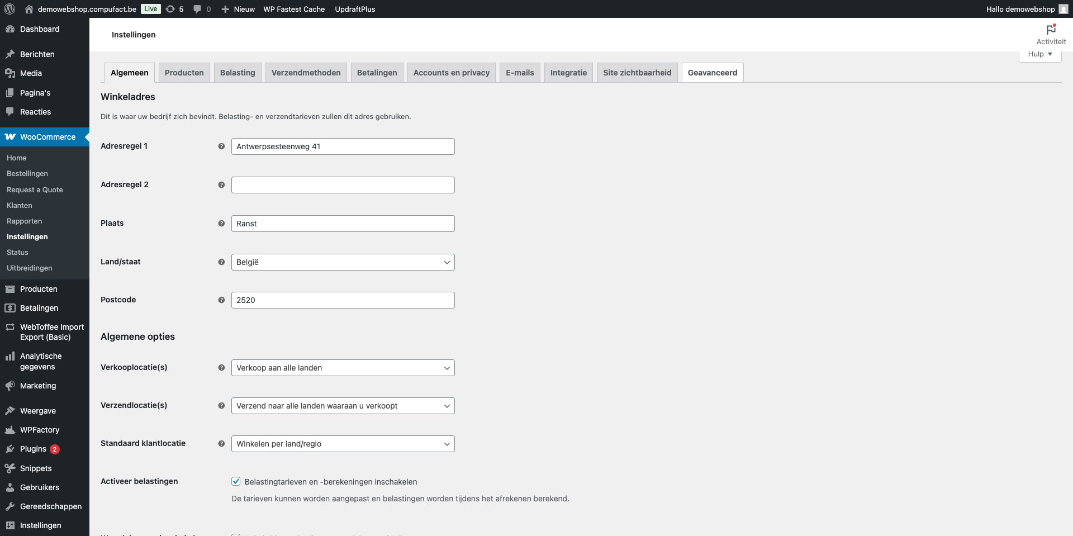Click the plus icon next to Nieuw
This screenshot has height=536, width=1073.
(225, 9)
